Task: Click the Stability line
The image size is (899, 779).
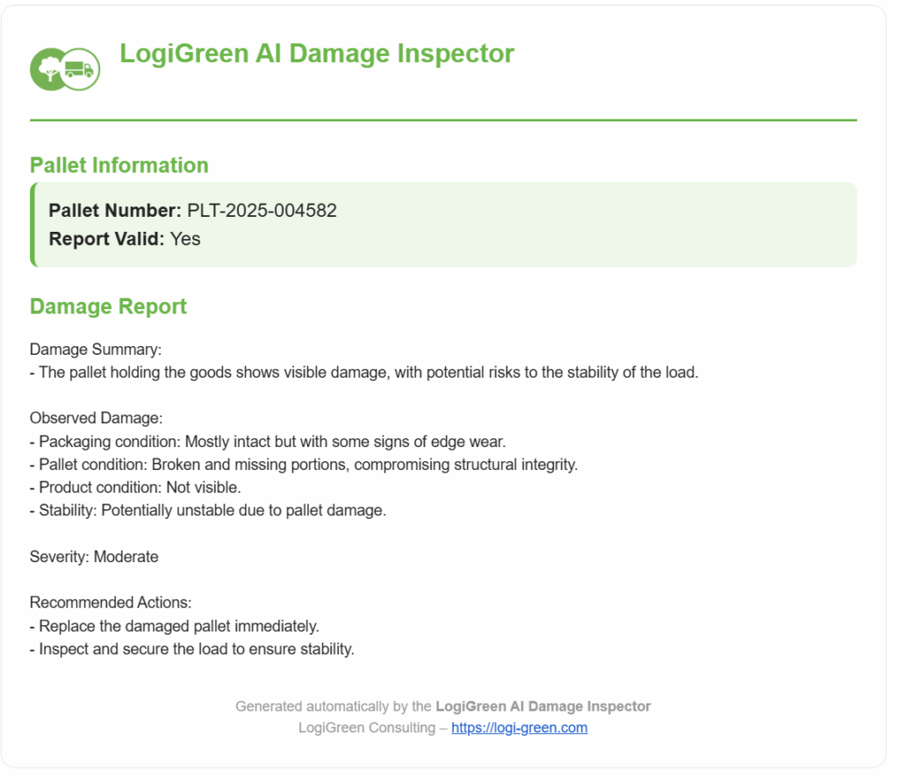Action: (207, 510)
